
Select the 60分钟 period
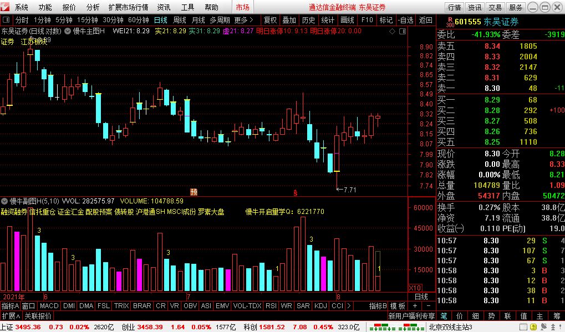[138, 20]
